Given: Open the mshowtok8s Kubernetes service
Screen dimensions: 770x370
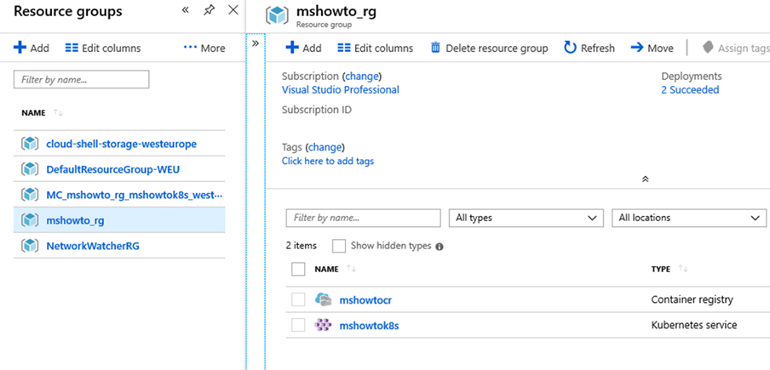Looking at the screenshot, I should [x=369, y=326].
